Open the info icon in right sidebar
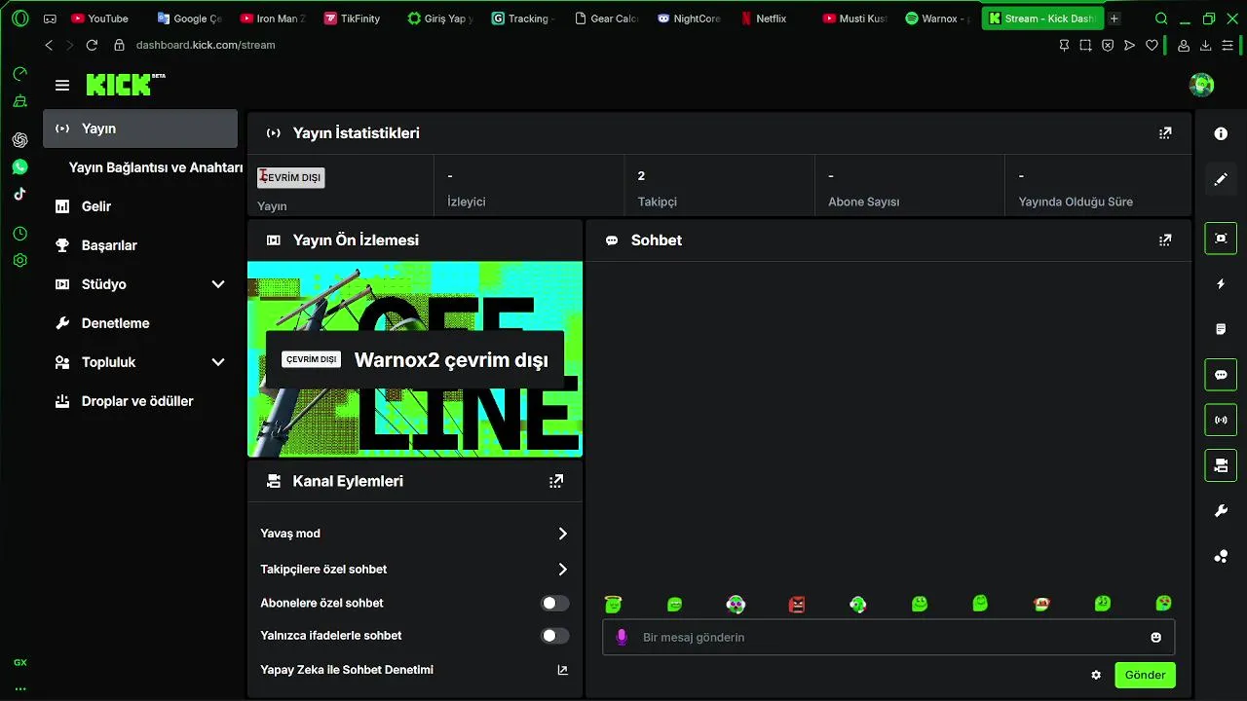1247x701 pixels. tap(1221, 133)
